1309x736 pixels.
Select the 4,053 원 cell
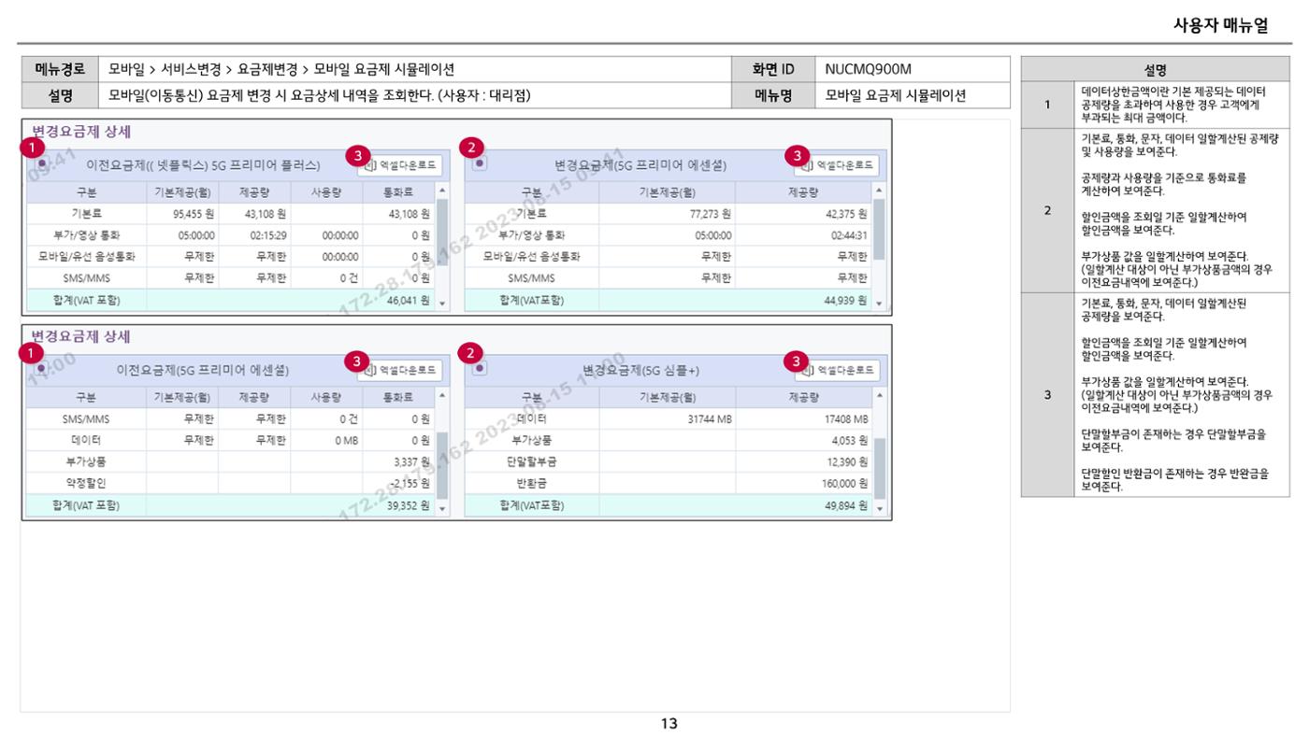804,441
